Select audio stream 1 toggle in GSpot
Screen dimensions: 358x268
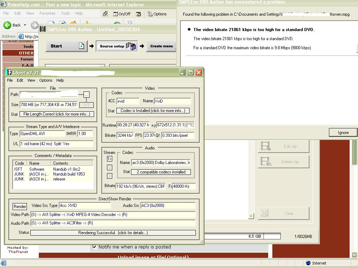(x=109, y=159)
